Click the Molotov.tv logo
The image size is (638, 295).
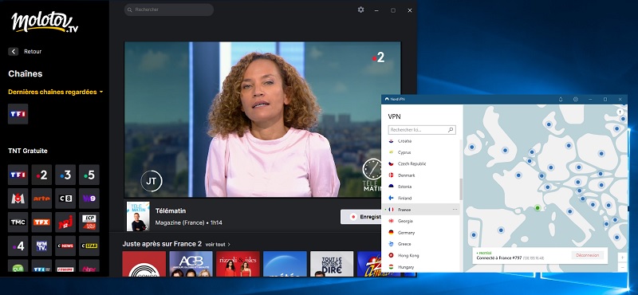click(x=45, y=22)
